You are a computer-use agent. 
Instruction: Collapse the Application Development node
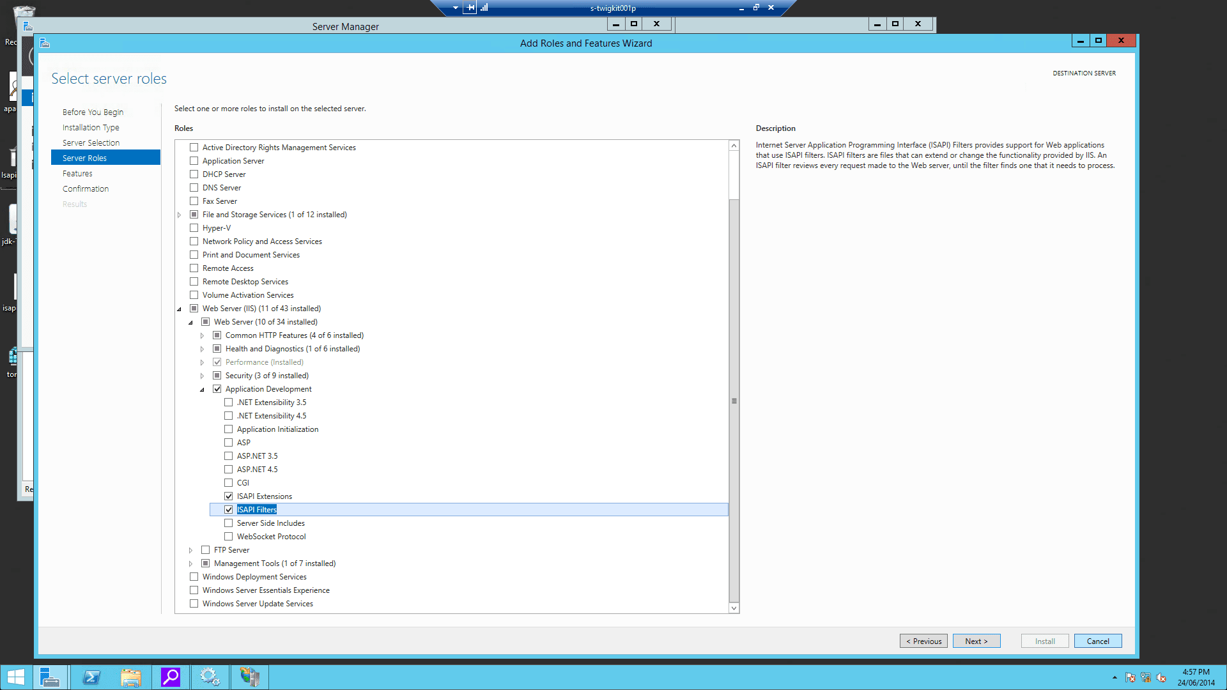tap(202, 389)
